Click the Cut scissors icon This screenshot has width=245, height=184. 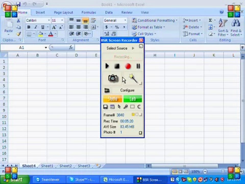click(18, 21)
